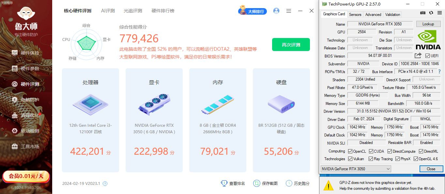
Task: Click 保存截图 save screenshot link
Action: [266, 183]
